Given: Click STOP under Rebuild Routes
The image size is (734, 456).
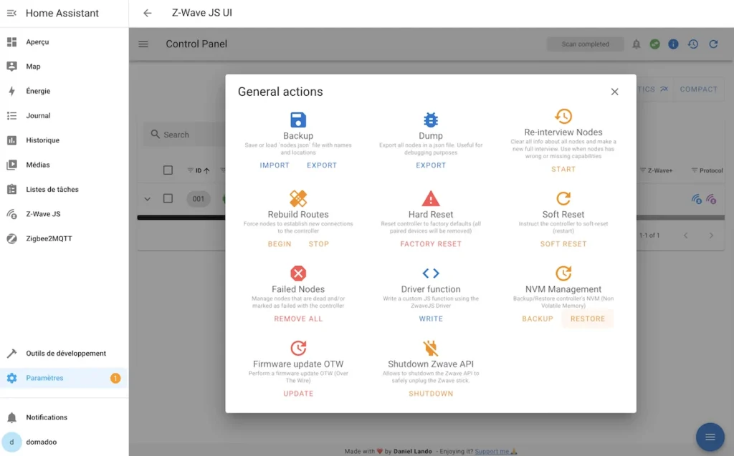Looking at the screenshot, I should (x=319, y=243).
